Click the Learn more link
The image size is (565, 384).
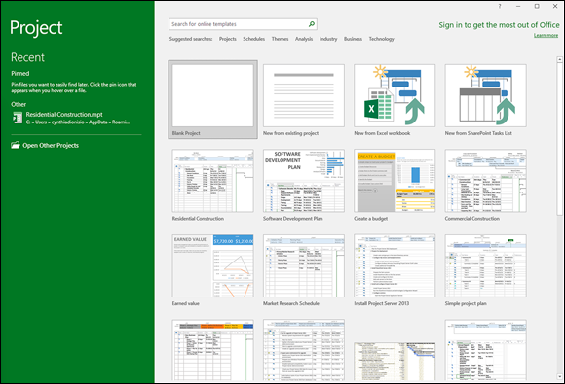tap(546, 35)
